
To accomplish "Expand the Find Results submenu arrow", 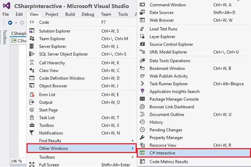I will pyautogui.click(x=133, y=141).
